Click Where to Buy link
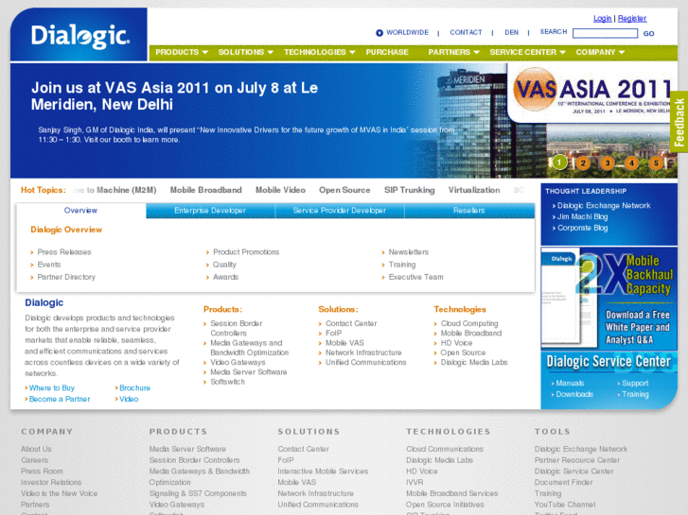The width and height of the screenshot is (688, 515). tap(52, 387)
